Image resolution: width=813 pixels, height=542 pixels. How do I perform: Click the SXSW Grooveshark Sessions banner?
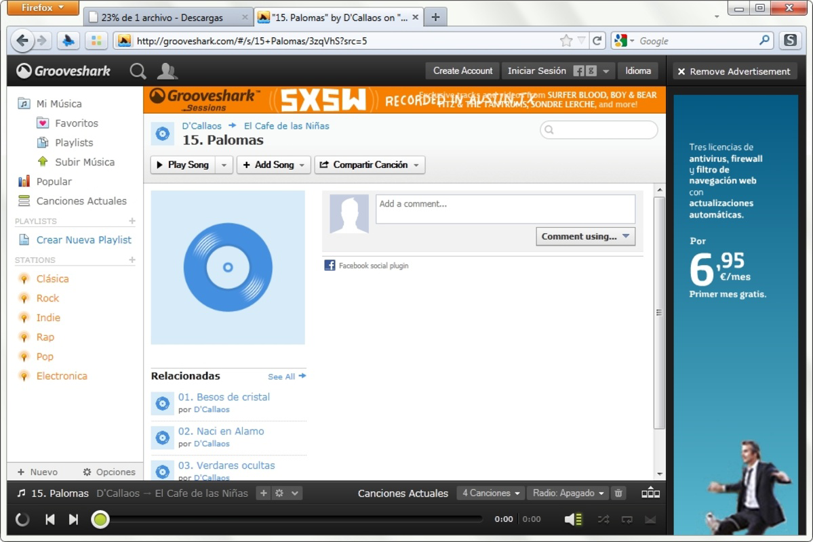[404, 100]
